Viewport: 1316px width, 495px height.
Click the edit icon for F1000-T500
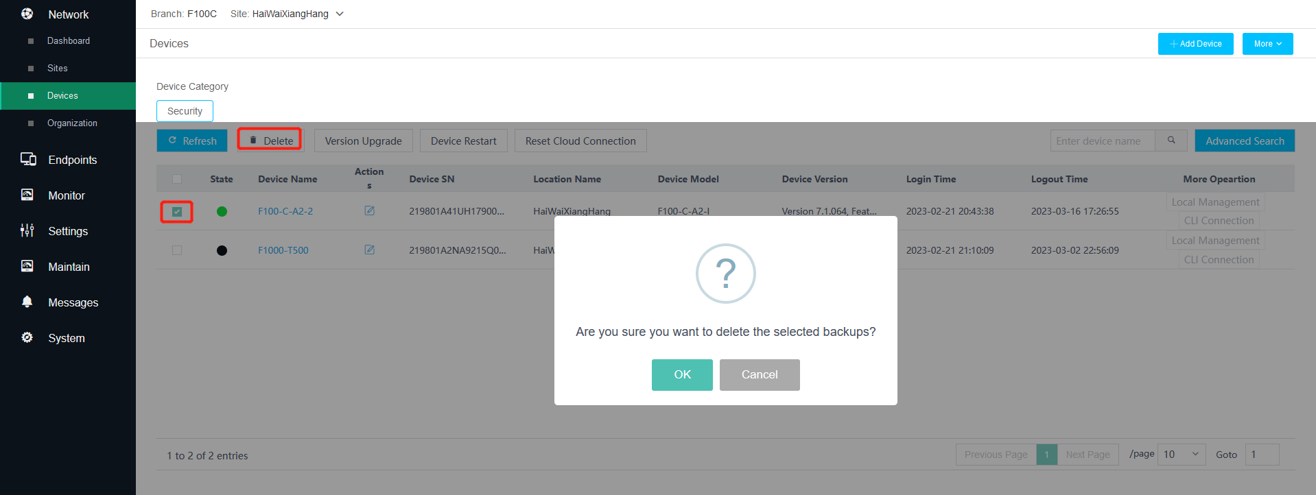(369, 250)
